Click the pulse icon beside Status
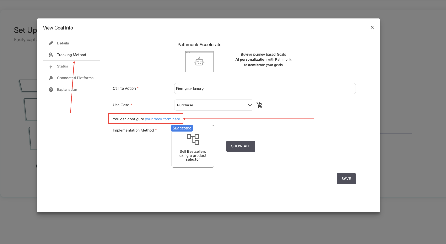Image resolution: width=446 pixels, height=244 pixels. 51,66
